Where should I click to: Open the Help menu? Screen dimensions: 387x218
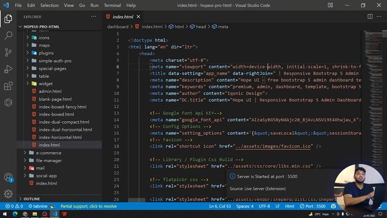point(131,5)
